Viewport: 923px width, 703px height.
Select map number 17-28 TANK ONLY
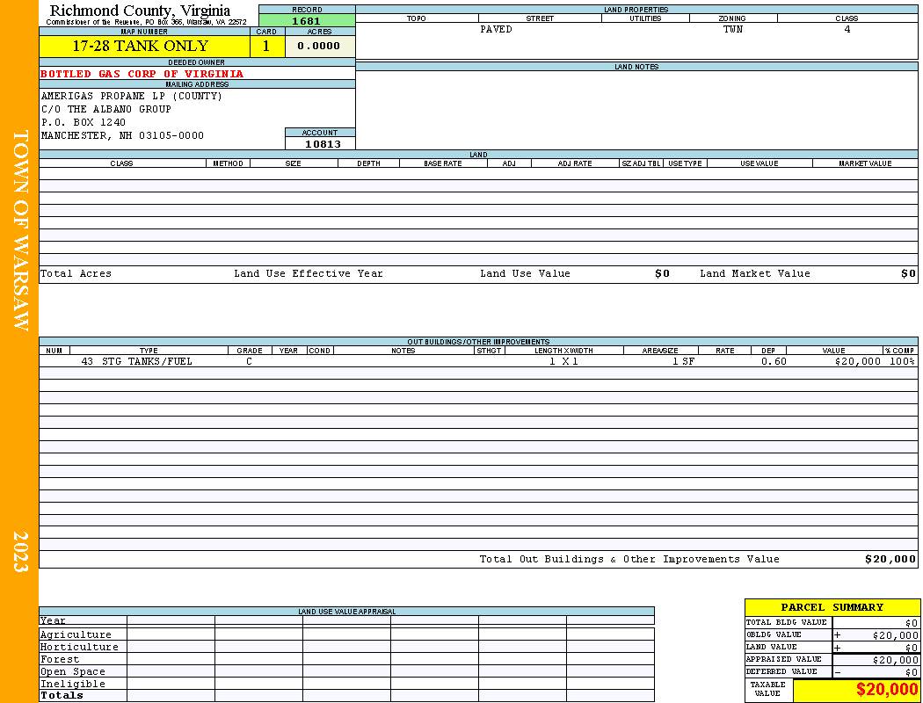pyautogui.click(x=141, y=46)
